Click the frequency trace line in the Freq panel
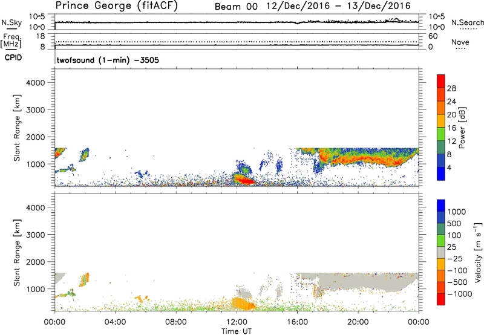Viewport: 484px width, 335px height. click(237, 45)
